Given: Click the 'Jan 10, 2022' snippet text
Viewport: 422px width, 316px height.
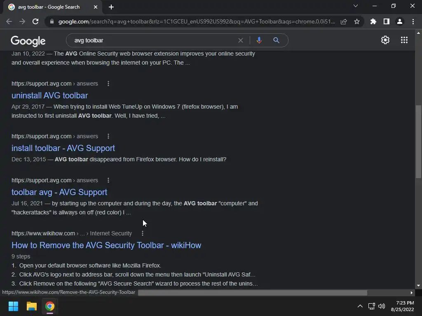Looking at the screenshot, I should [x=28, y=53].
